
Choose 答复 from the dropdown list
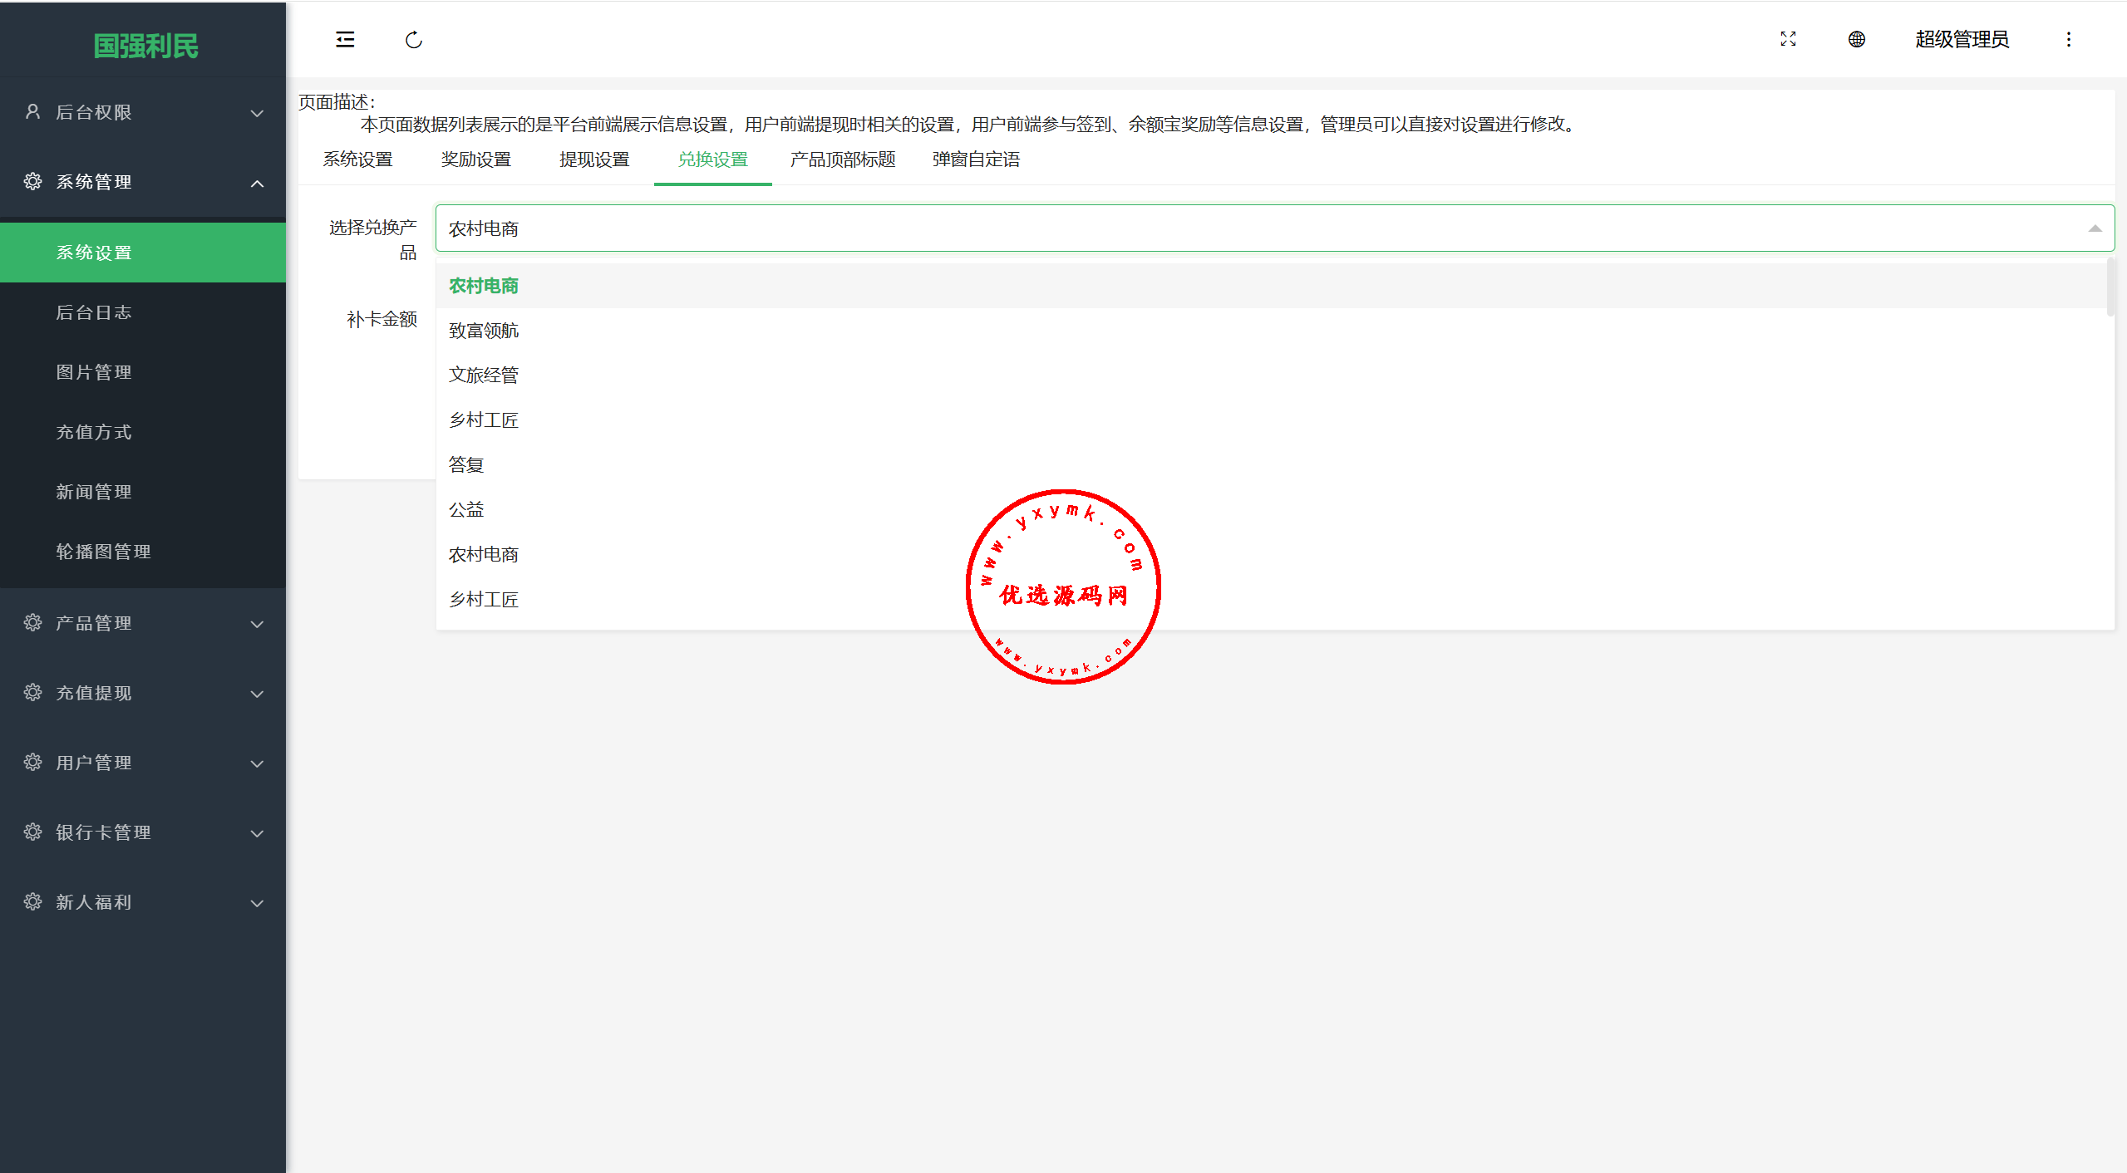pos(1272,464)
